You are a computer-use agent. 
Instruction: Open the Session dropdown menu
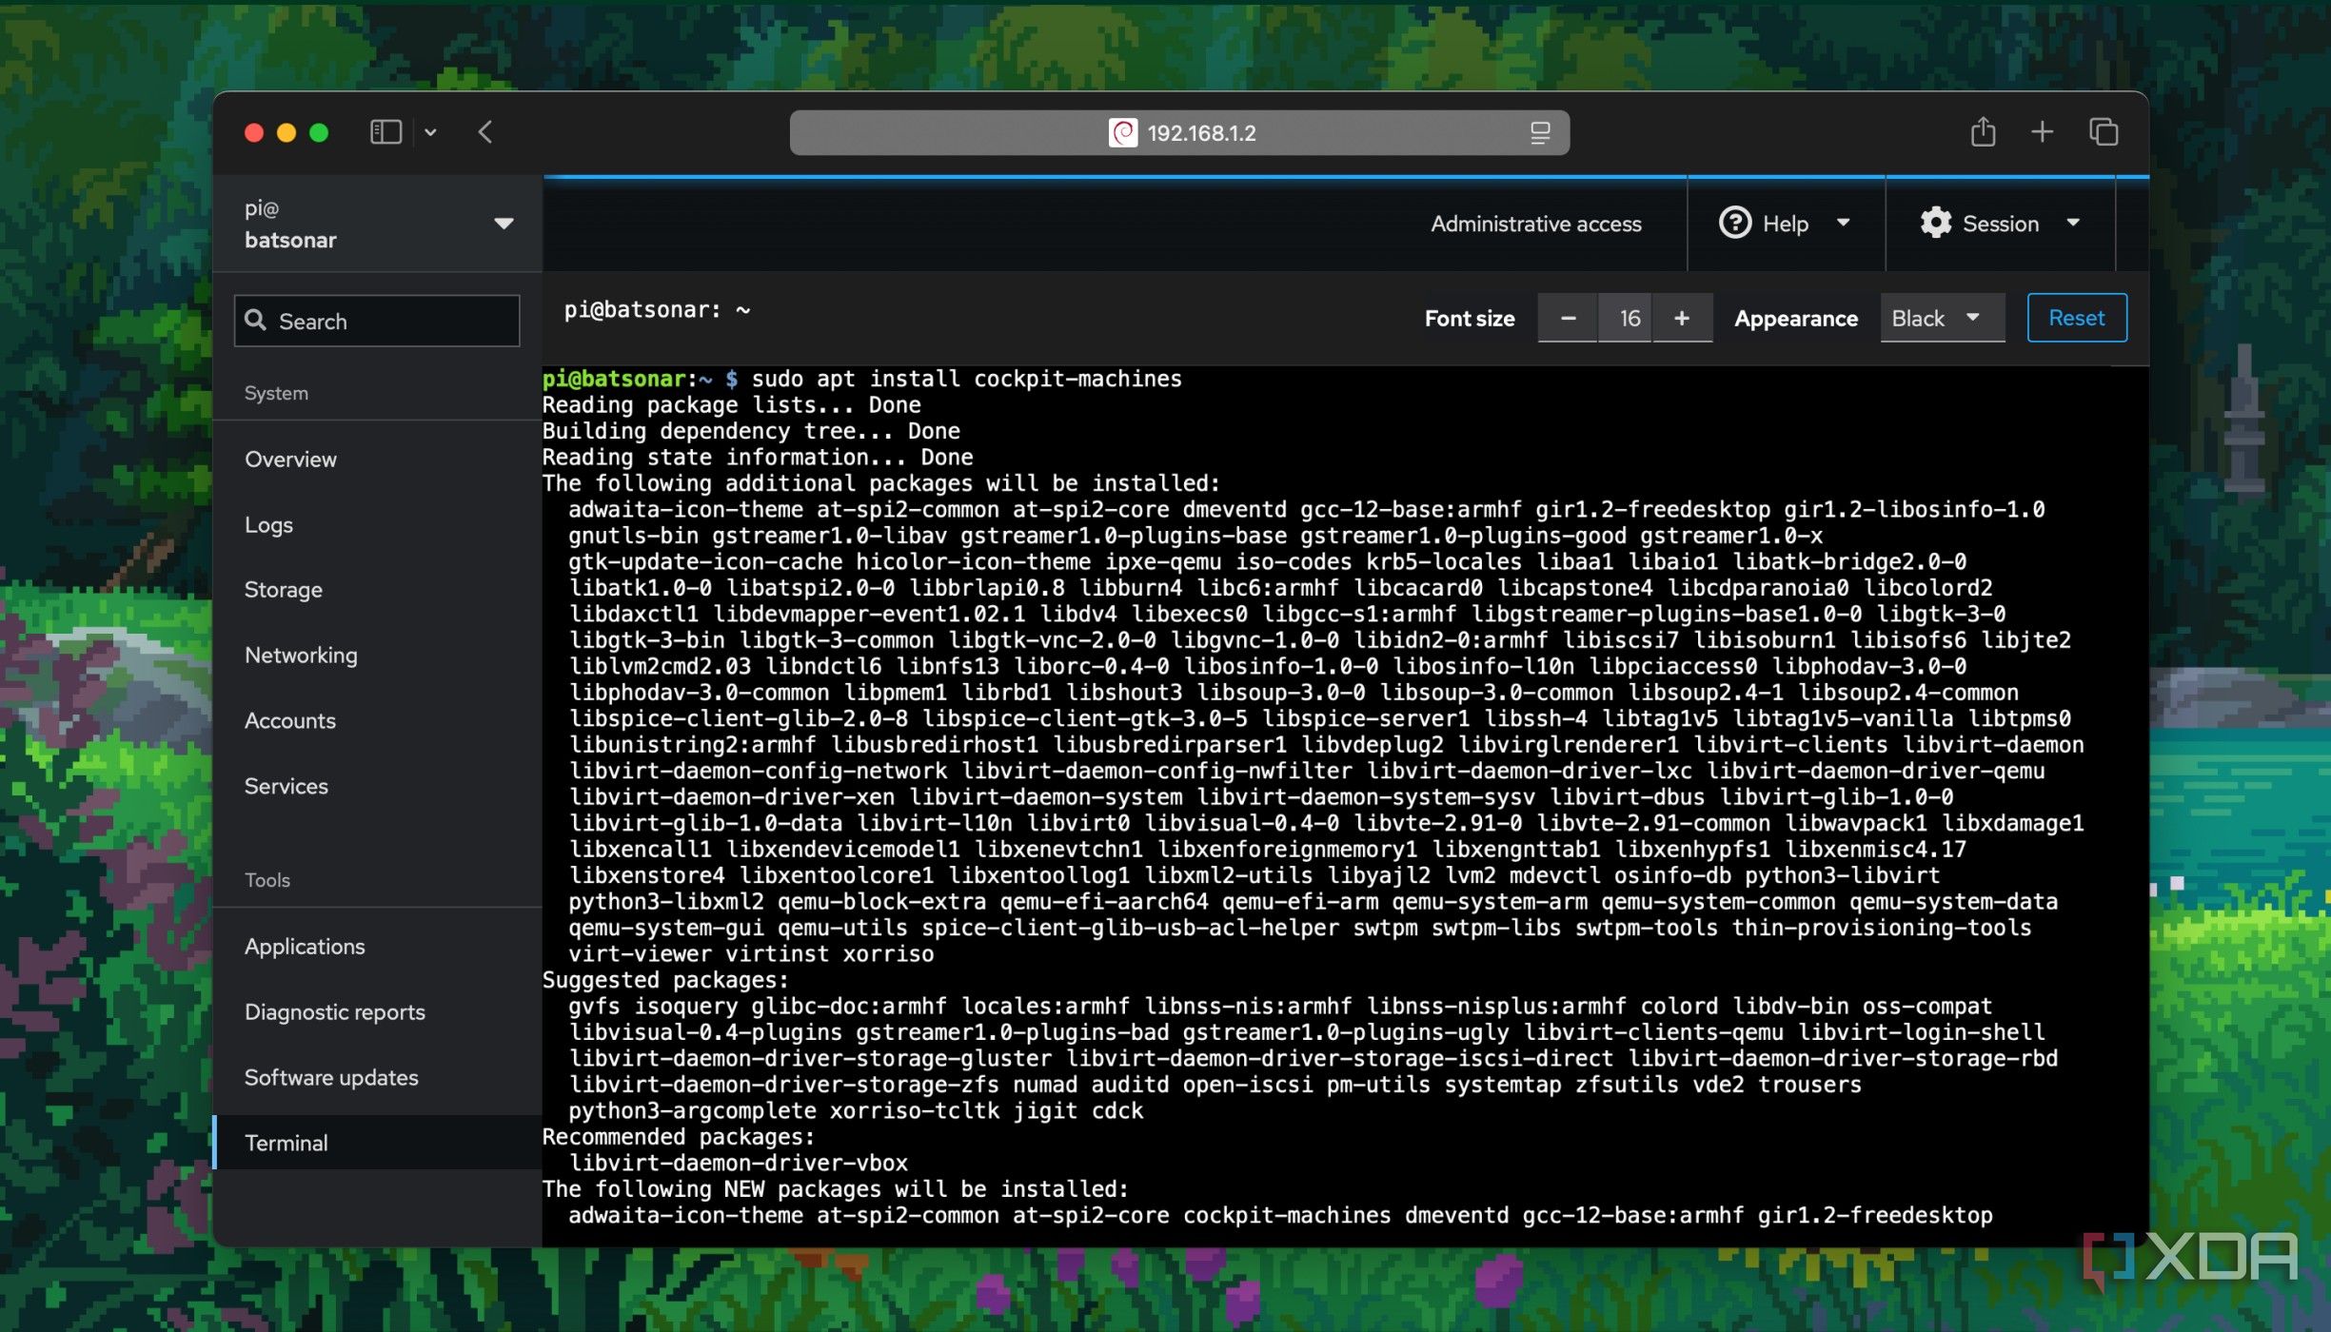[x=2000, y=224]
